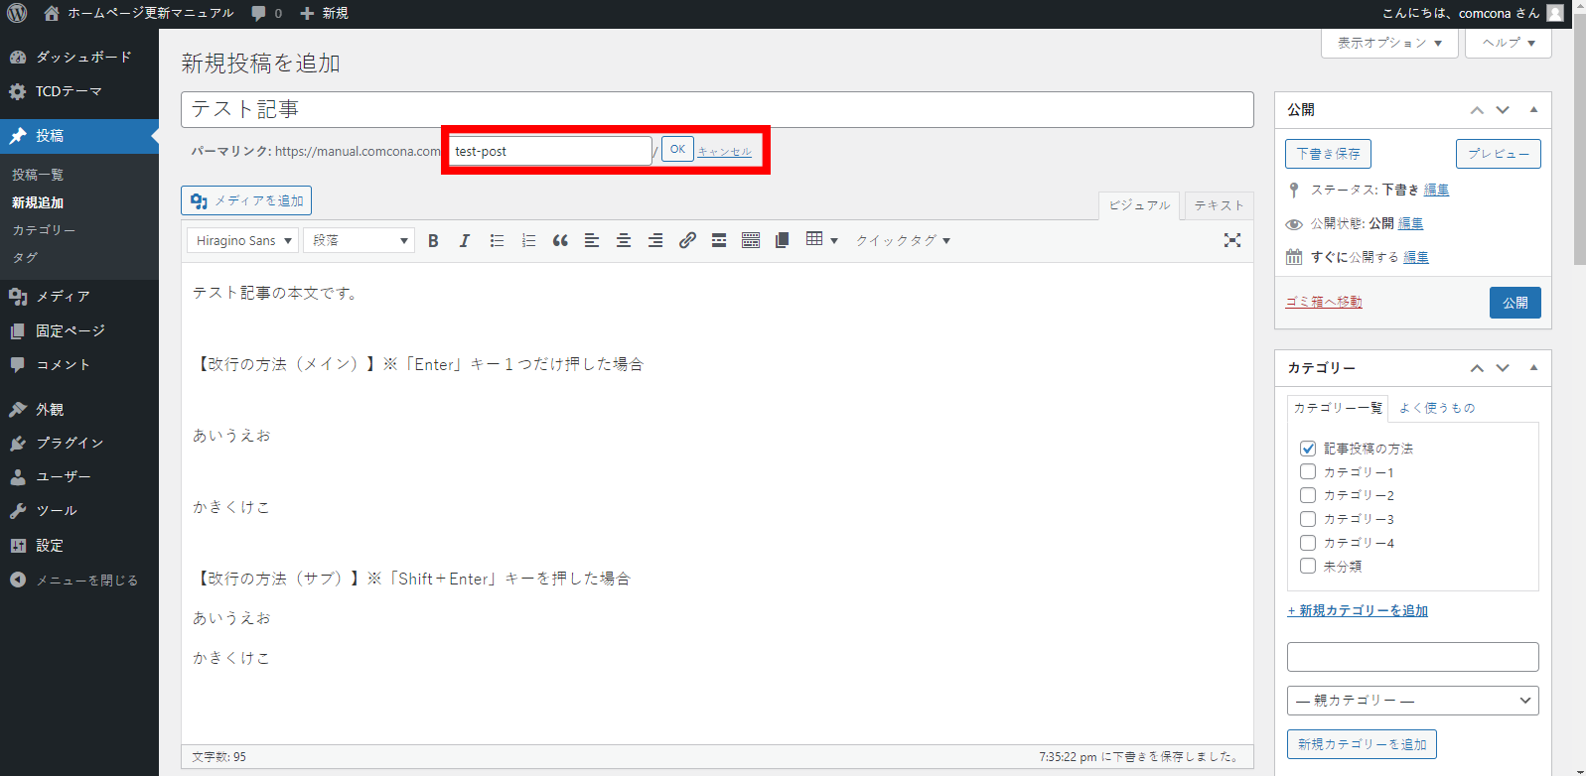1586x776 pixels.
Task: Insert a blockquote
Action: pos(560,241)
